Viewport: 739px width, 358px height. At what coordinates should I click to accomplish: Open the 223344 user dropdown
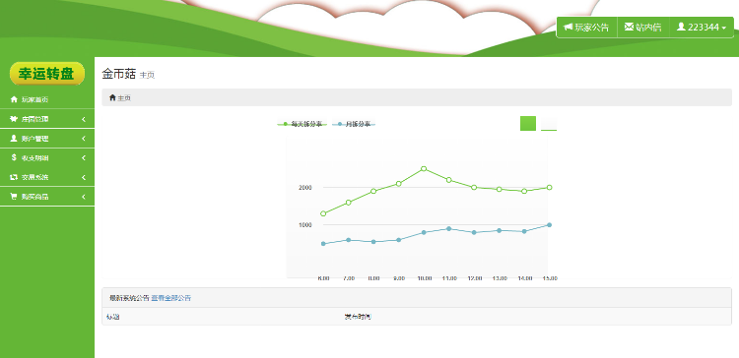tap(702, 28)
